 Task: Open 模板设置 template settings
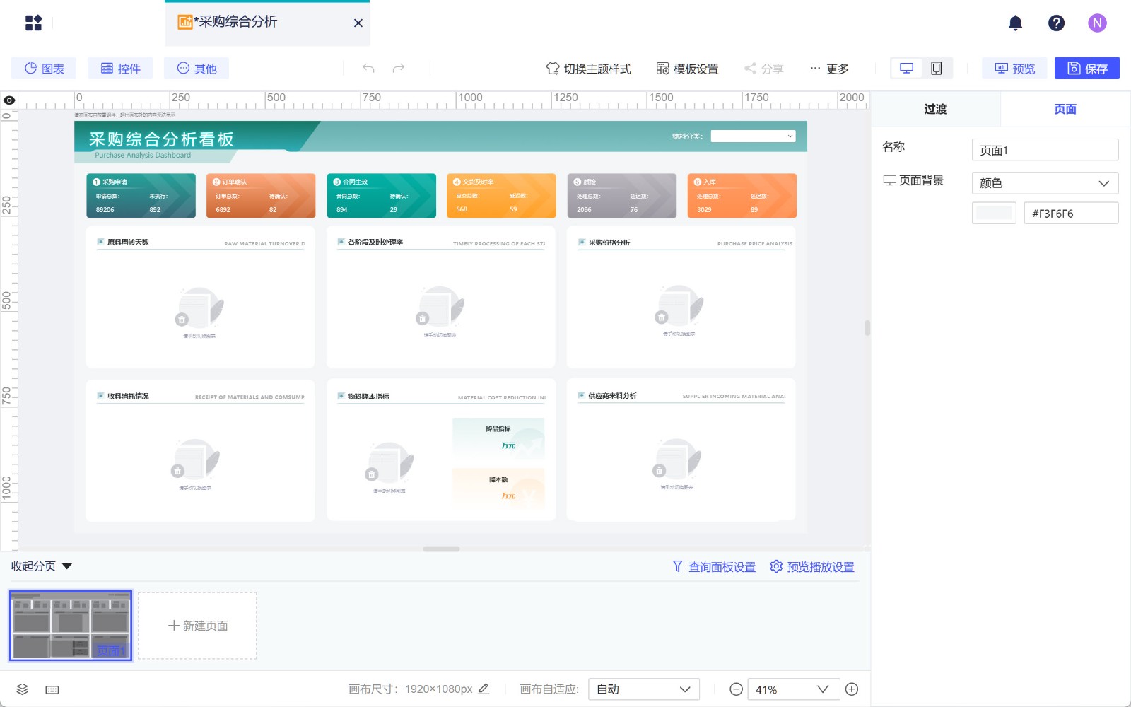[x=687, y=69]
